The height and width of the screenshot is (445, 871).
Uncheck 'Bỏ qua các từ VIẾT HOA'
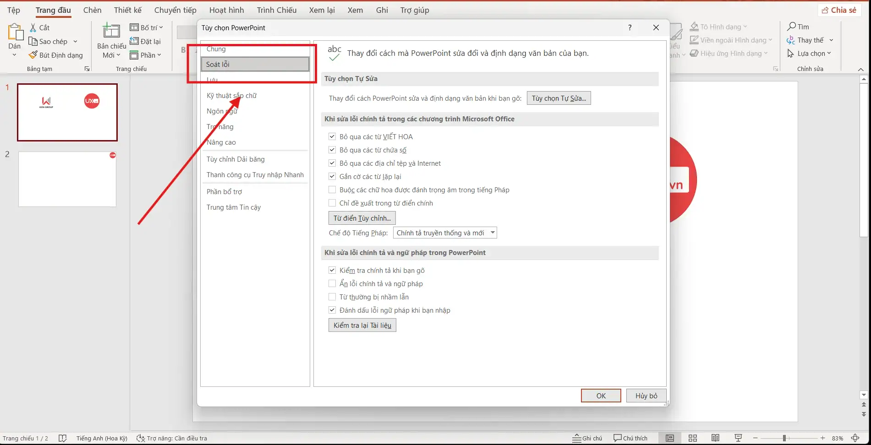pyautogui.click(x=332, y=136)
